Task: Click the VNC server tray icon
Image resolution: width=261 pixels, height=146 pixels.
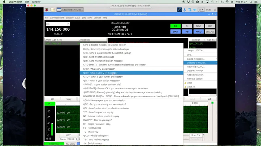Action: 179,10
